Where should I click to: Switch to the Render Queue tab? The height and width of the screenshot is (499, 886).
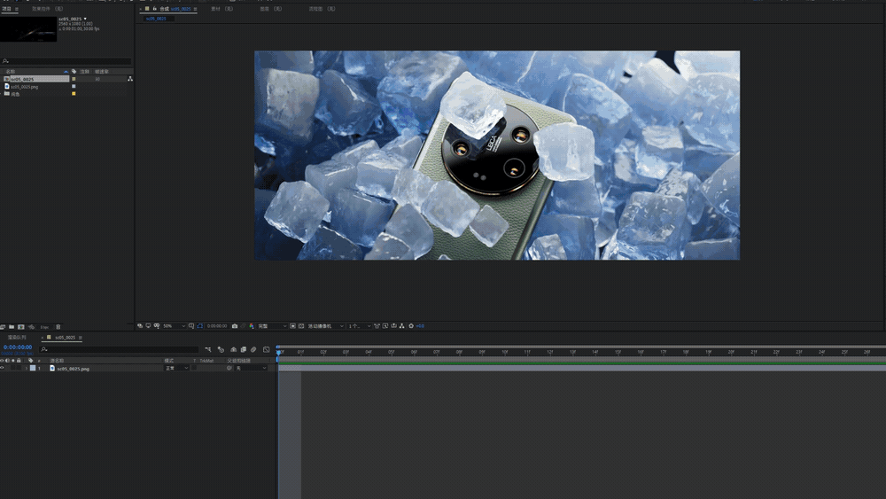17,338
